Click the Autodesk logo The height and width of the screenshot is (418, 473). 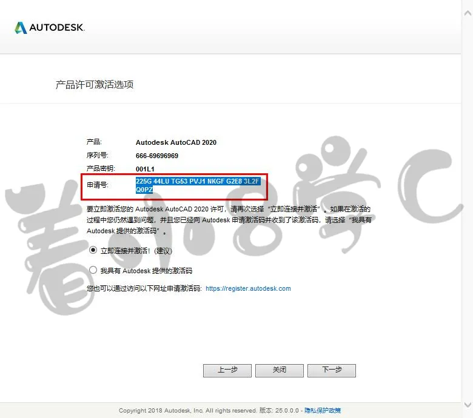coord(50,27)
